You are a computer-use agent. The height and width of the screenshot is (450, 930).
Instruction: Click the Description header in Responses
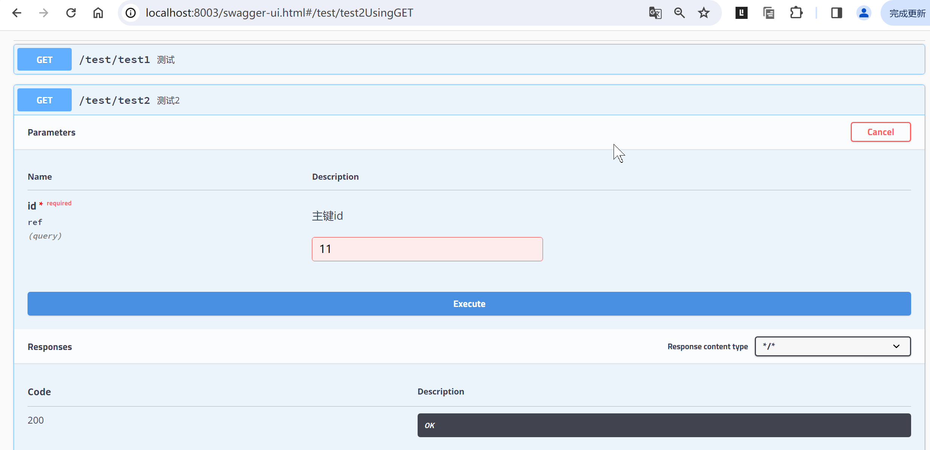click(441, 391)
